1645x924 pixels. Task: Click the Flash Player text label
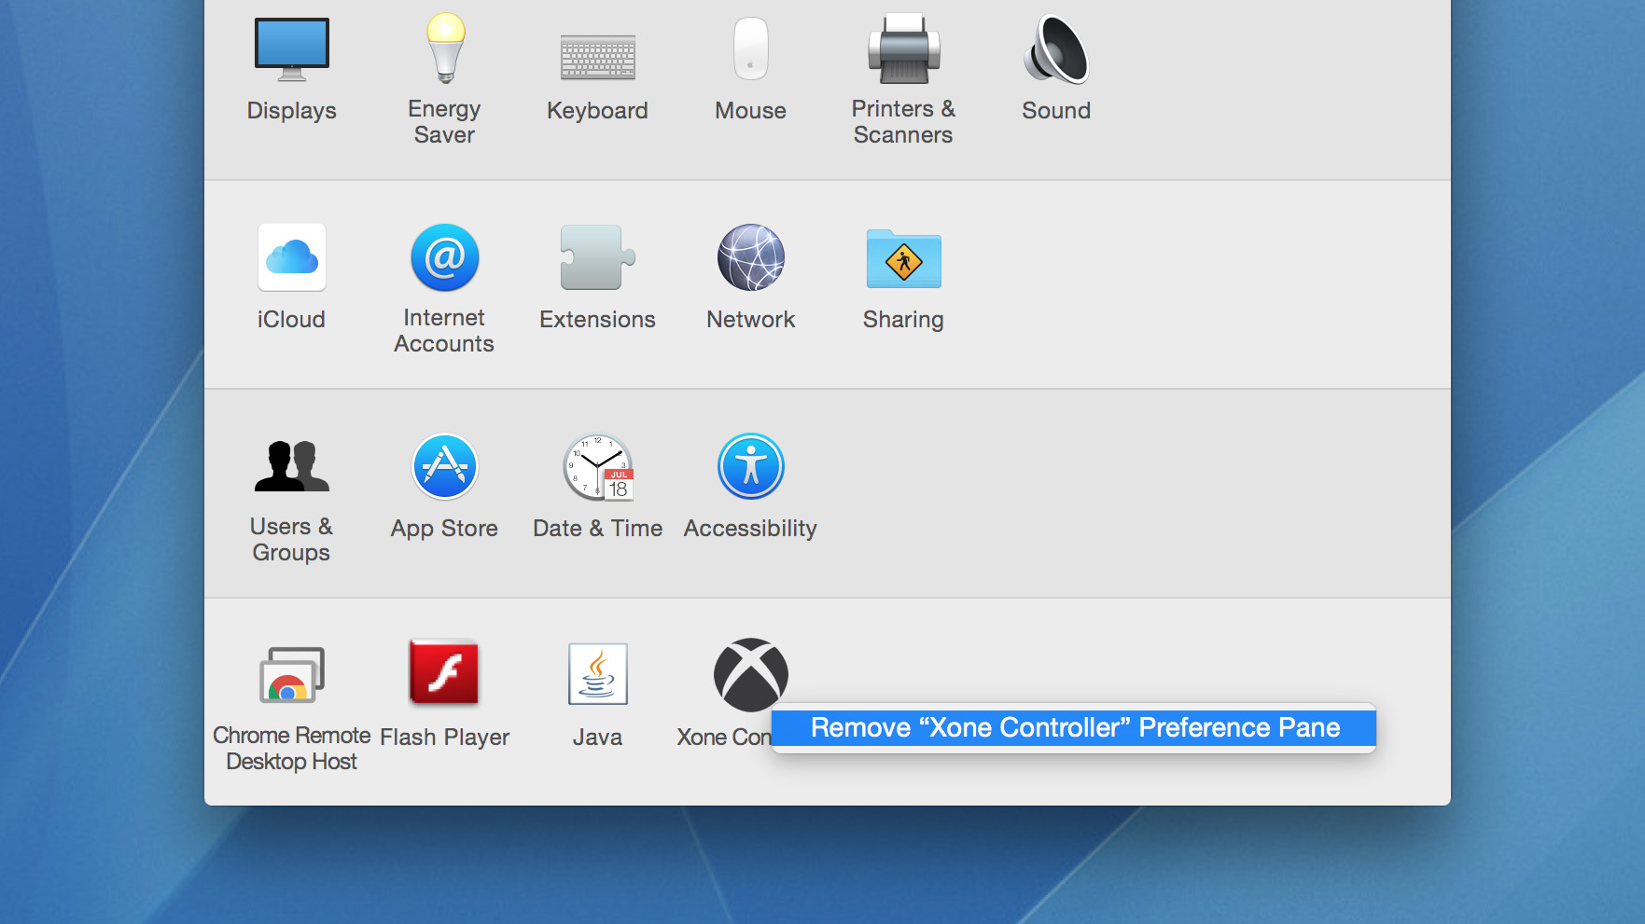[444, 738]
